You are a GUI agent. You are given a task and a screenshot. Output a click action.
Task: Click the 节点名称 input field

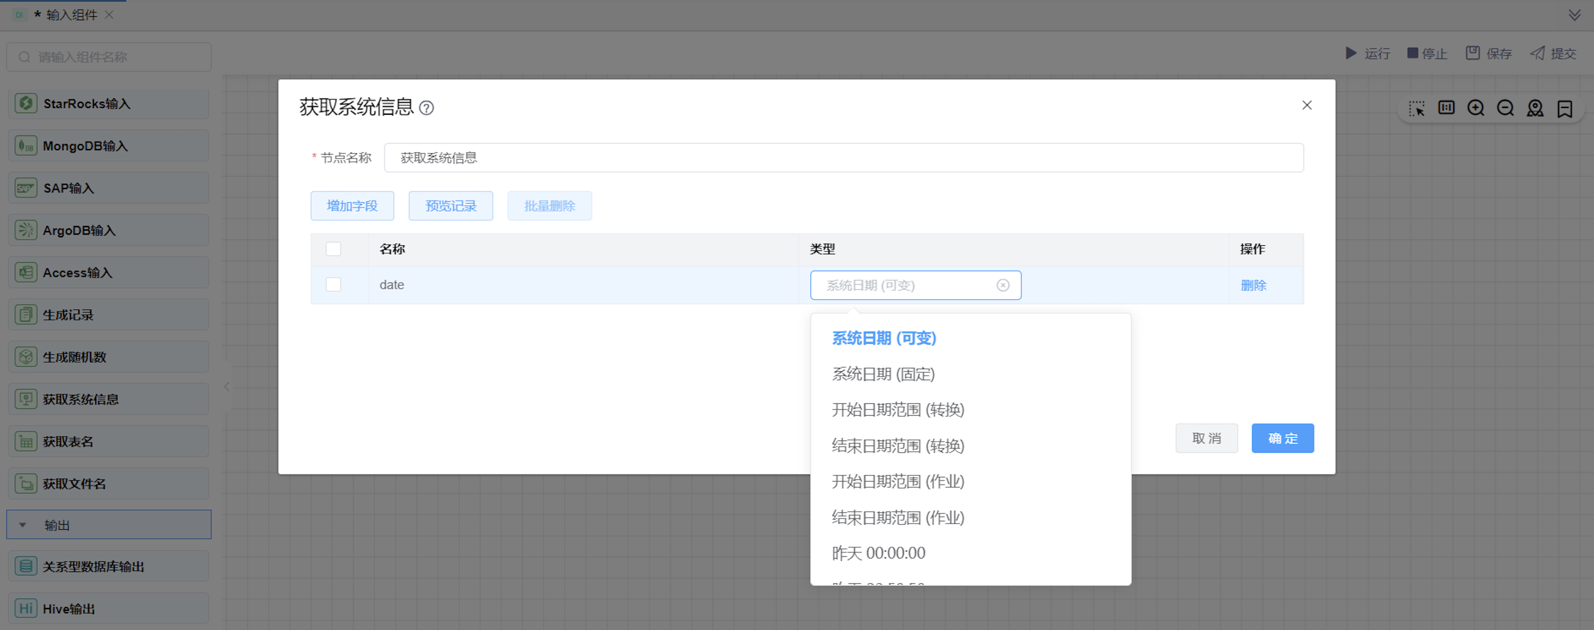(x=843, y=157)
